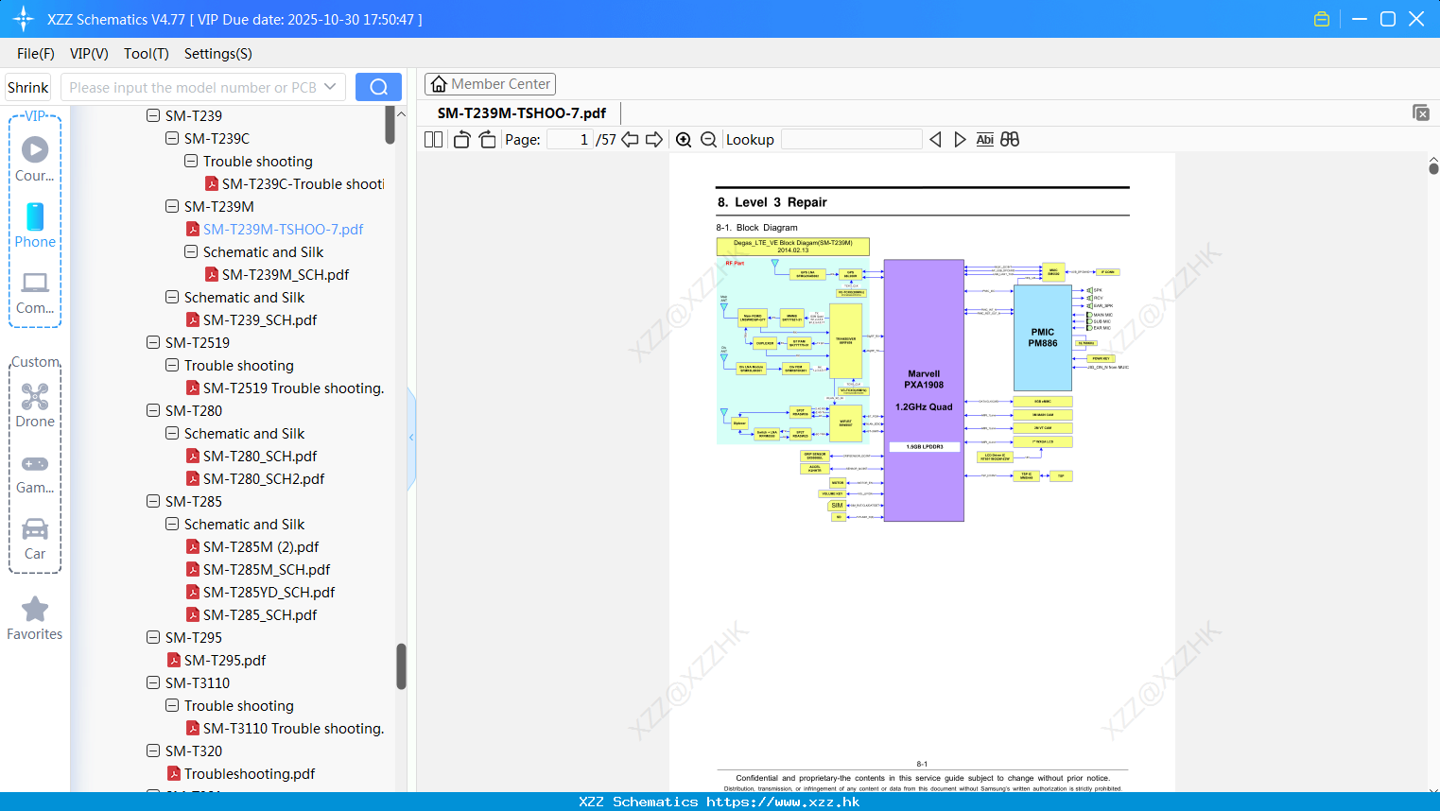1440x811 pixels.
Task: Collapse the SM-T295 node
Action: [x=153, y=637]
